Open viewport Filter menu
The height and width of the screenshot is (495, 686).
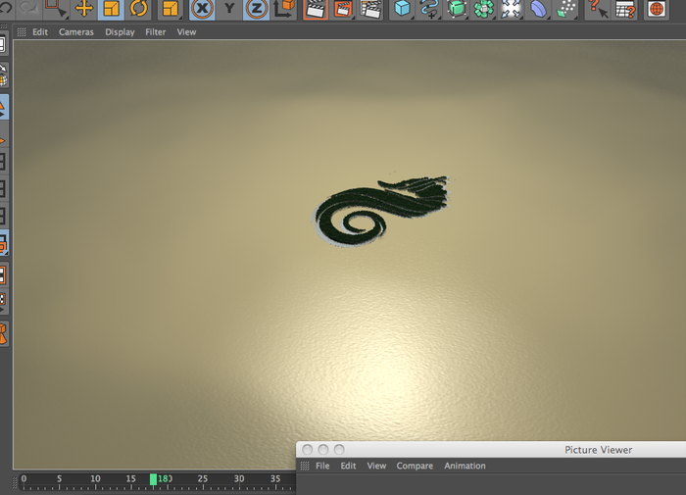coord(155,32)
